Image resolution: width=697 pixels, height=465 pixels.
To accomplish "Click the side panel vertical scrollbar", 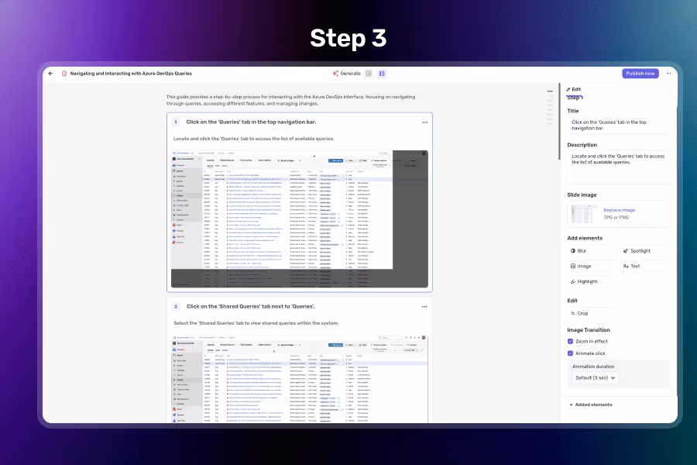I will [x=560, y=121].
